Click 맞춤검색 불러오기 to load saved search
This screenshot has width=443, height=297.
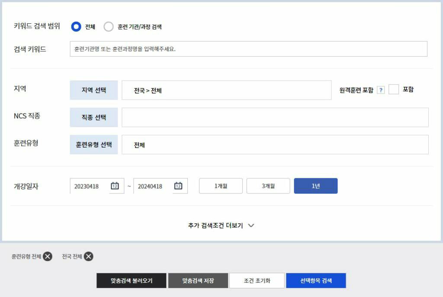pyautogui.click(x=131, y=280)
